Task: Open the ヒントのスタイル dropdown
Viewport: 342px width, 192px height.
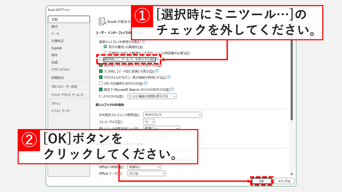Action: coord(152,96)
